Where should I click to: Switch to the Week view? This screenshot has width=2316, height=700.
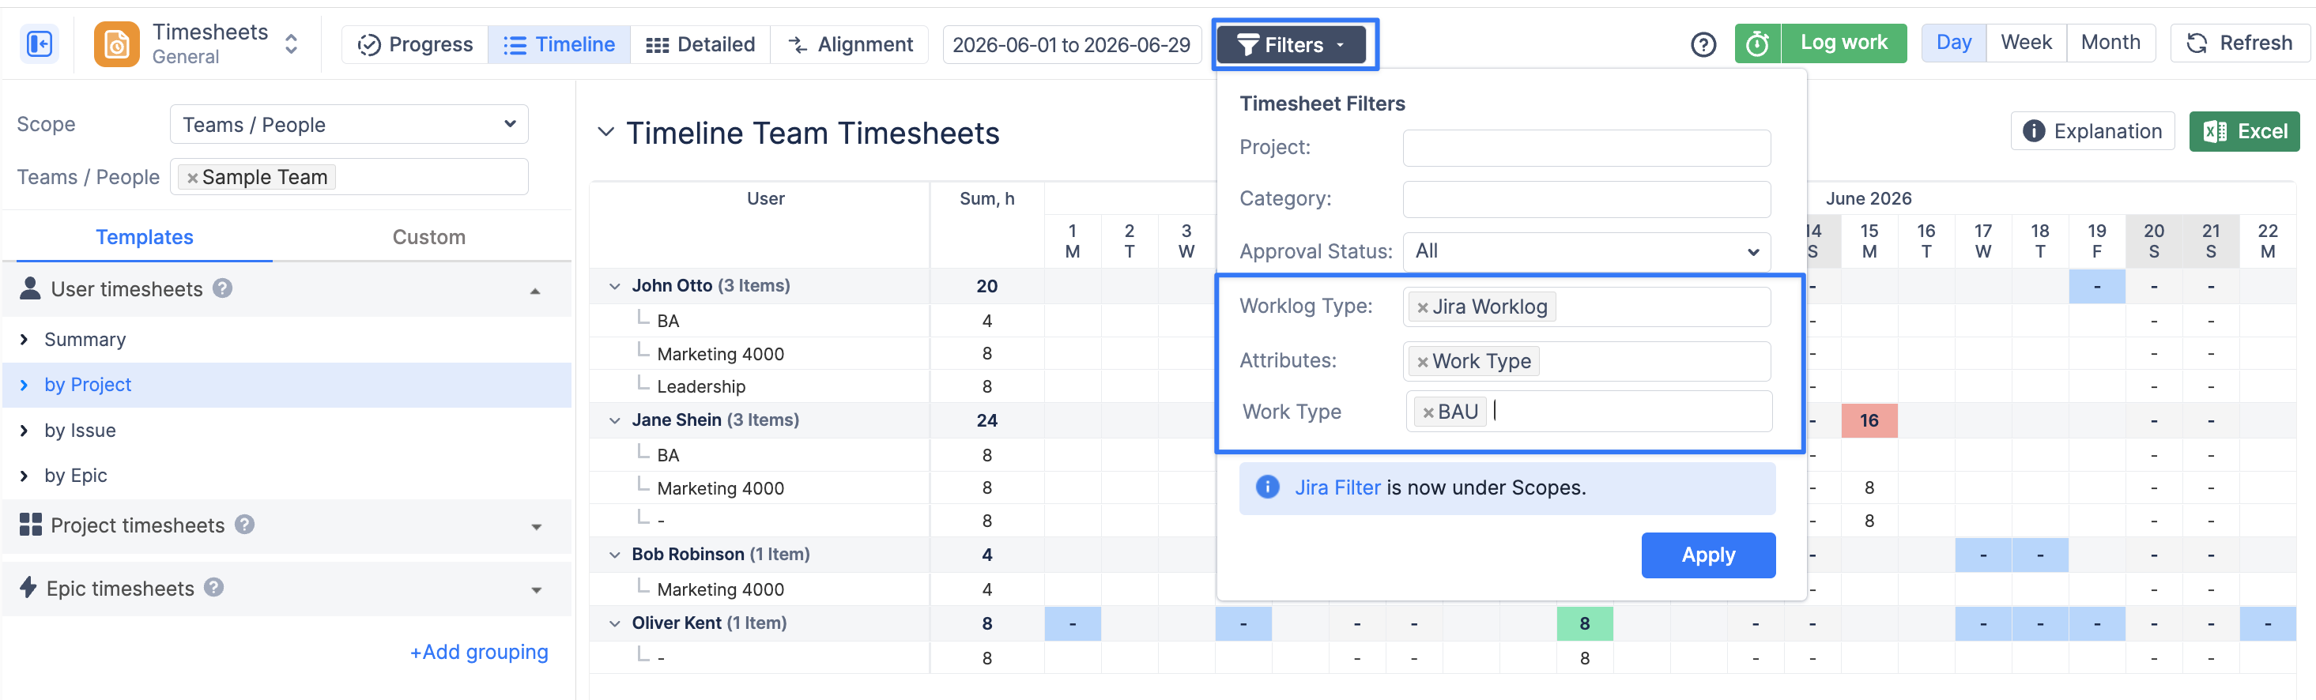click(2026, 42)
